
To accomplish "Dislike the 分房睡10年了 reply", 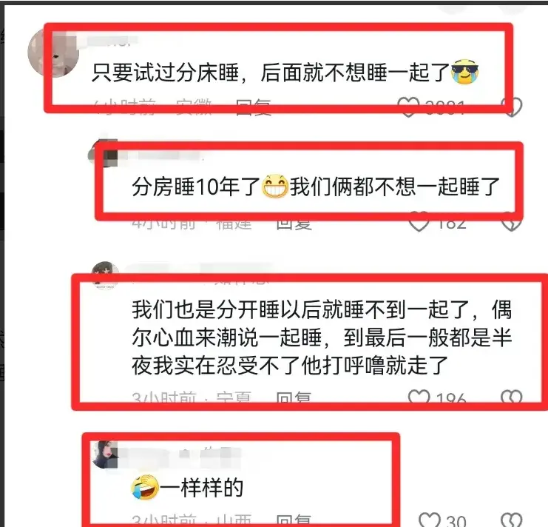I will [x=511, y=222].
